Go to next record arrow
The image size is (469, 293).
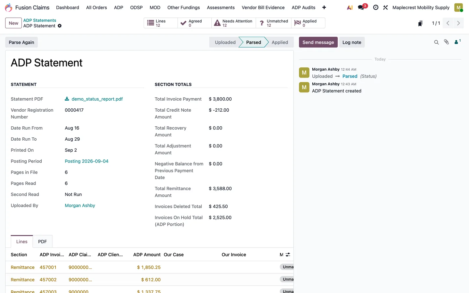pyautogui.click(x=459, y=23)
